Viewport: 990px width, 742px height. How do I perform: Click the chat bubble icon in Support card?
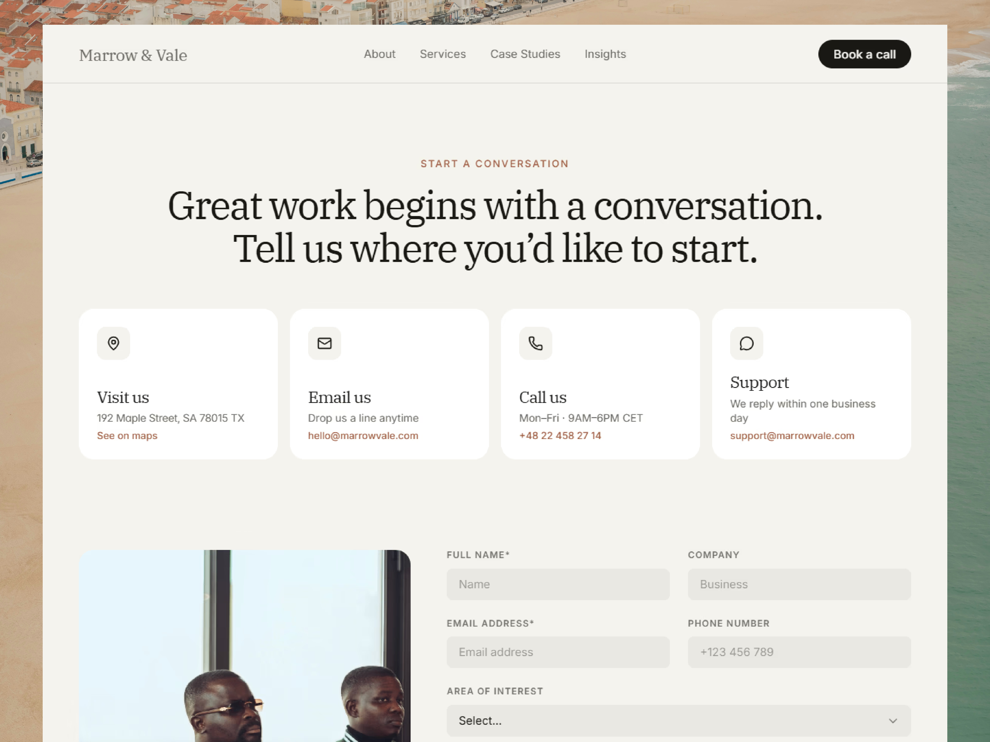747,343
